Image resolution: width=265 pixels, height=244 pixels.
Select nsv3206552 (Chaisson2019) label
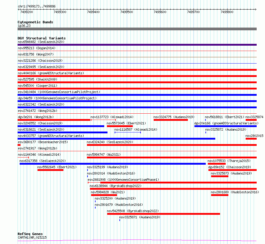pos(40,123)
